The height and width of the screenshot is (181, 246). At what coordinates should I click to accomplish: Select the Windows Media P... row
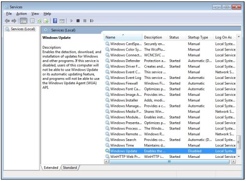(170, 112)
